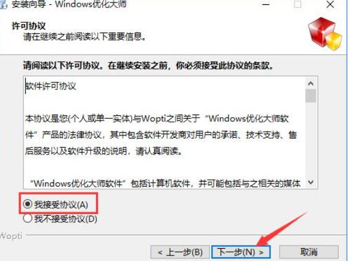Image resolution: width=348 pixels, height=261 pixels.
Task: Minimize the 安装向导 window
Action: point(266,5)
